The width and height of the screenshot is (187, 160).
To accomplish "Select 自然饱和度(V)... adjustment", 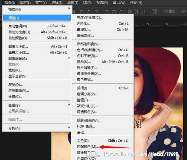I will tap(102, 44).
